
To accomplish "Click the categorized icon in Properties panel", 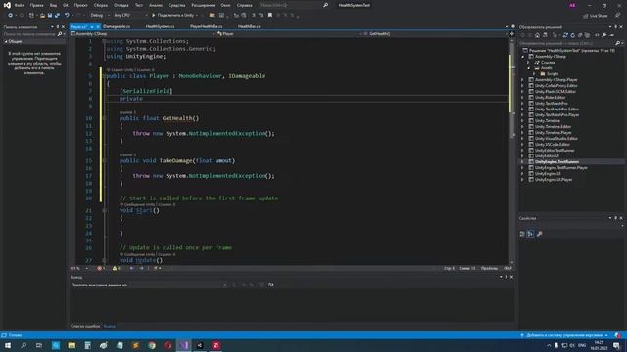I will (x=522, y=234).
